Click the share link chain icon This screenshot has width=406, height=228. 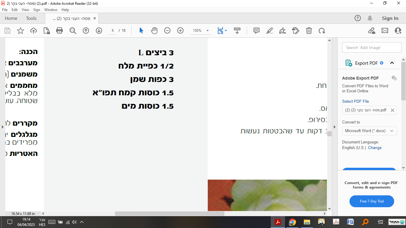372,31
